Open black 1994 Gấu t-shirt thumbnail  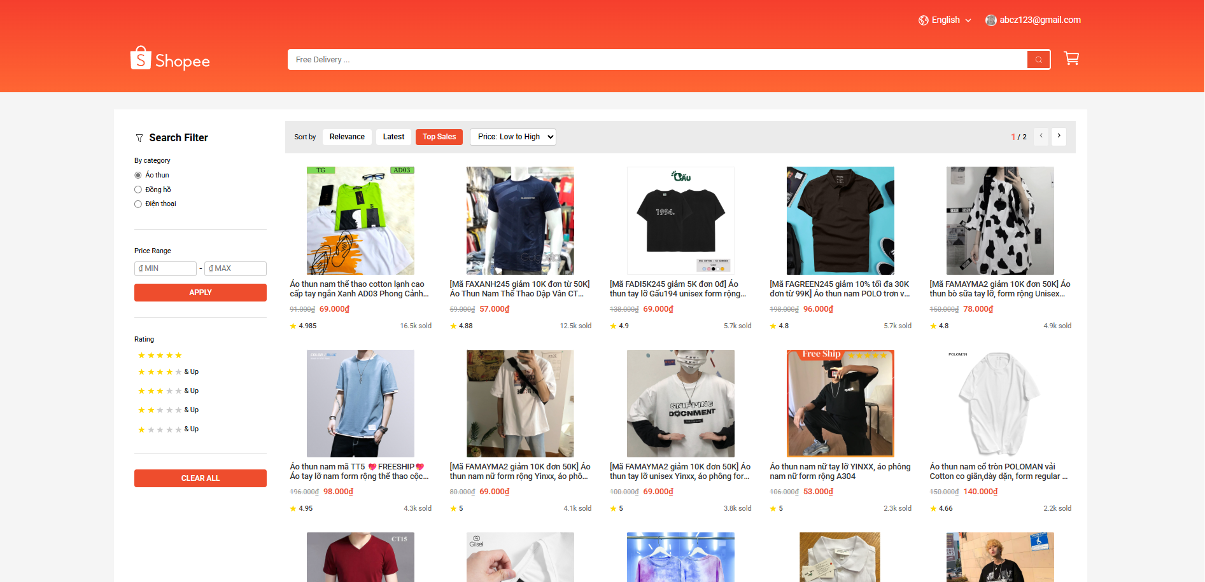[680, 221]
